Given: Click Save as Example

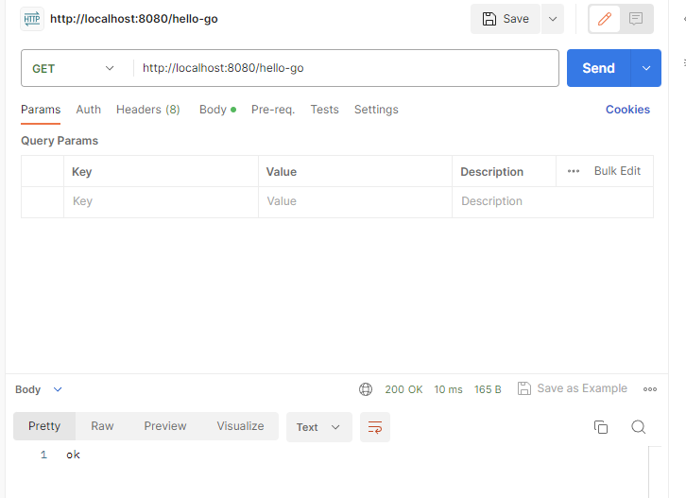Looking at the screenshot, I should point(573,388).
